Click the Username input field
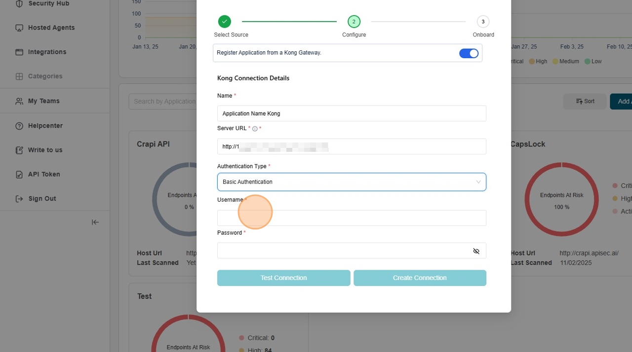This screenshot has height=352, width=632. pos(352,218)
